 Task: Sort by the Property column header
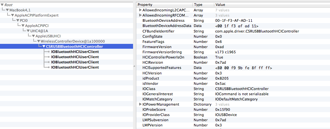[164, 5]
